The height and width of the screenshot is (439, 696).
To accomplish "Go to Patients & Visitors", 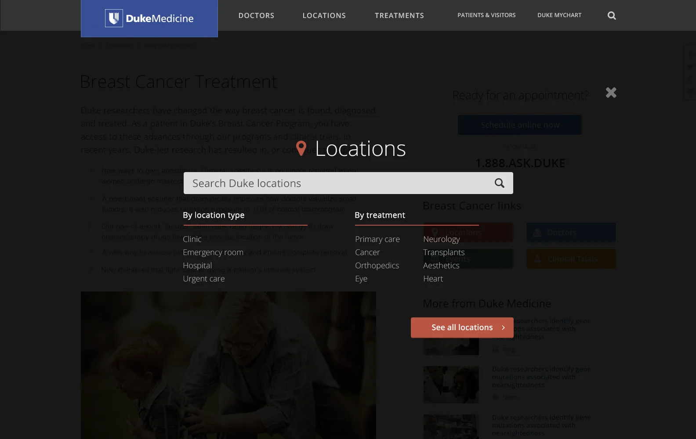I will coord(486,15).
